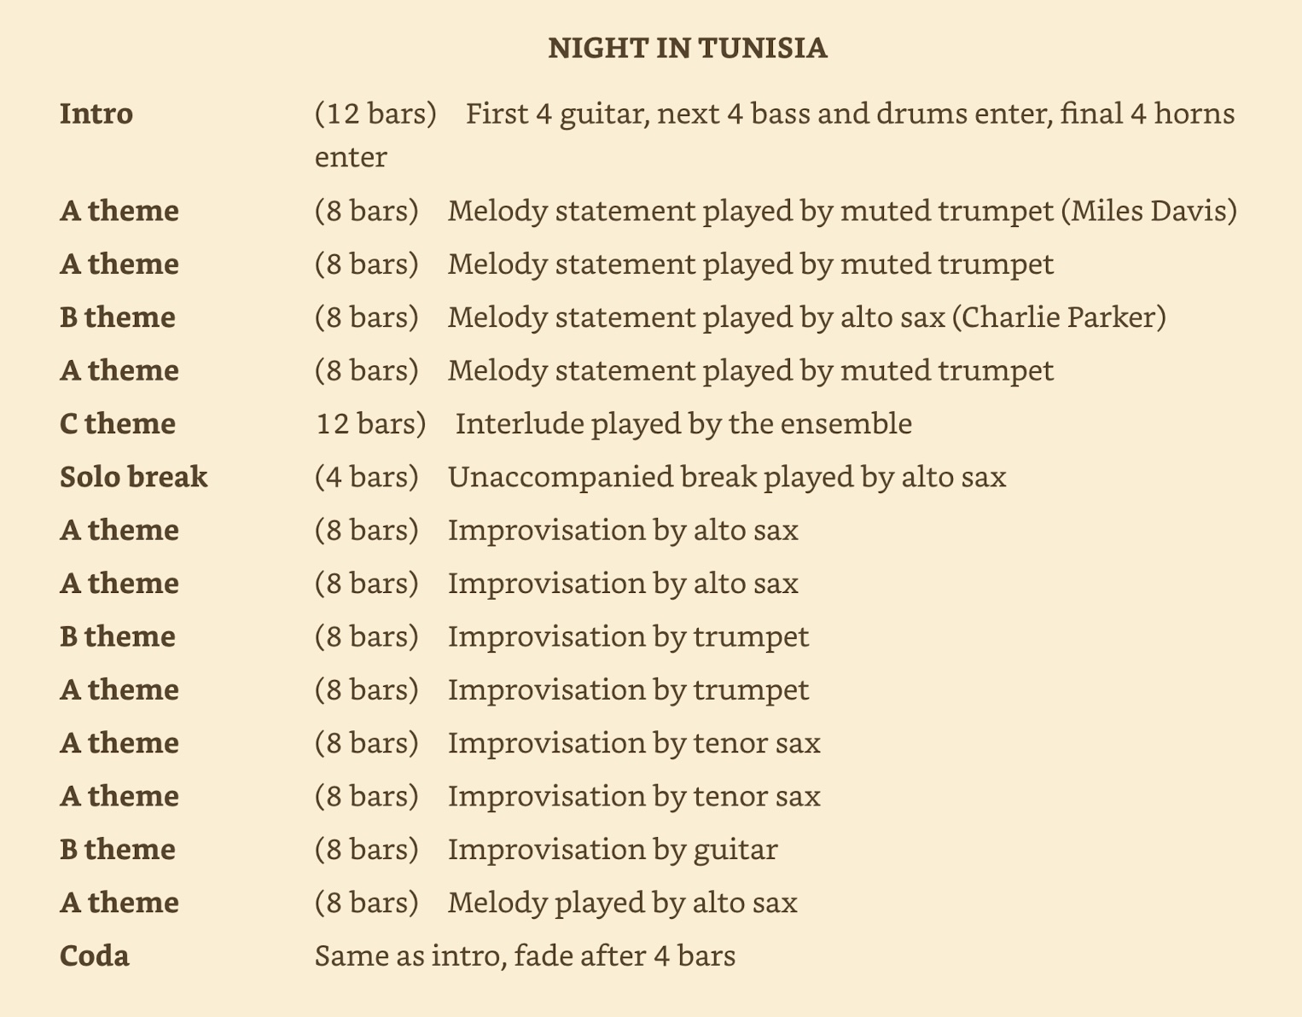Screen dimensions: 1302x1017
Task: Select the Intro row label
Action: click(x=96, y=113)
